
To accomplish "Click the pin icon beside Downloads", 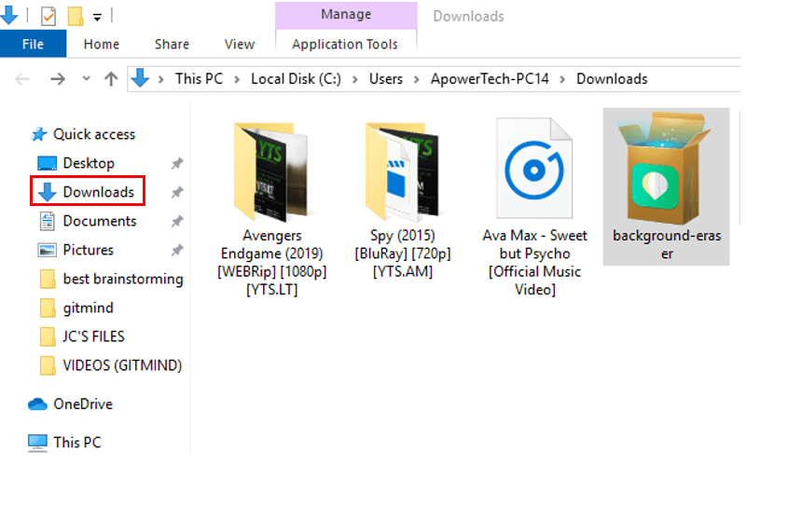I will pyautogui.click(x=177, y=192).
